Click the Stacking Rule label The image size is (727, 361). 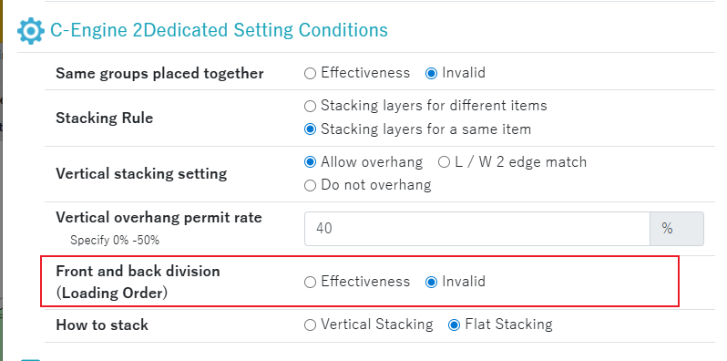point(105,118)
